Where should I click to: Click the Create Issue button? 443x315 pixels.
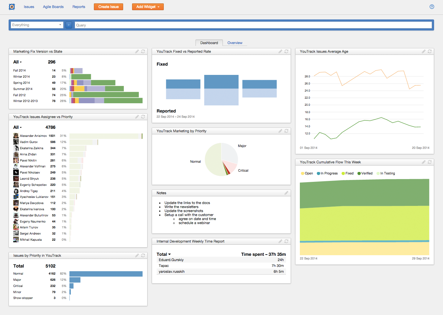[x=108, y=7]
